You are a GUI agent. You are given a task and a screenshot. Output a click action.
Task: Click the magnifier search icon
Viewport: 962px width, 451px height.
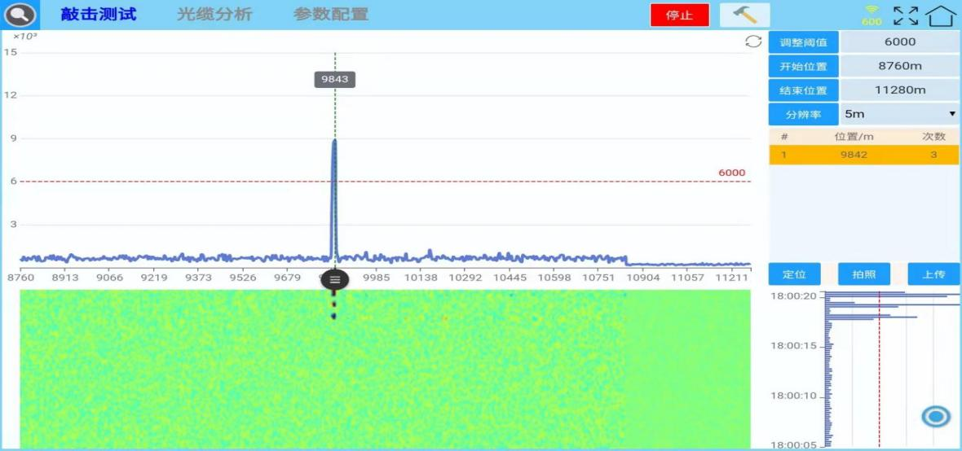tap(20, 15)
